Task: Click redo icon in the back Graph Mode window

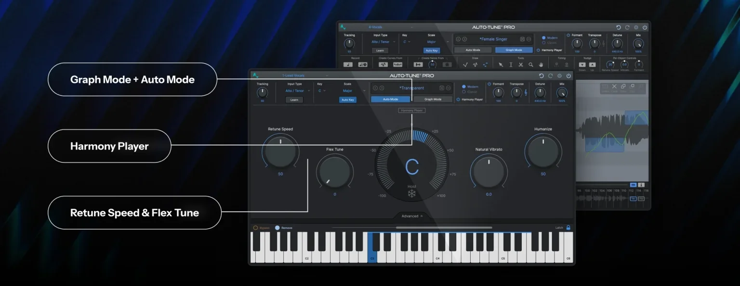Action: click(627, 27)
